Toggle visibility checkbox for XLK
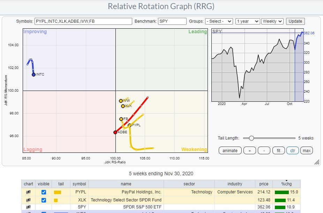Viewport: 323px width, 213px height. click(x=44, y=200)
